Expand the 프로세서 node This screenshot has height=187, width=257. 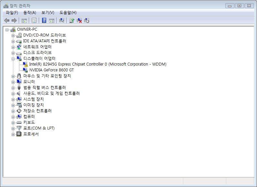tap(13, 134)
